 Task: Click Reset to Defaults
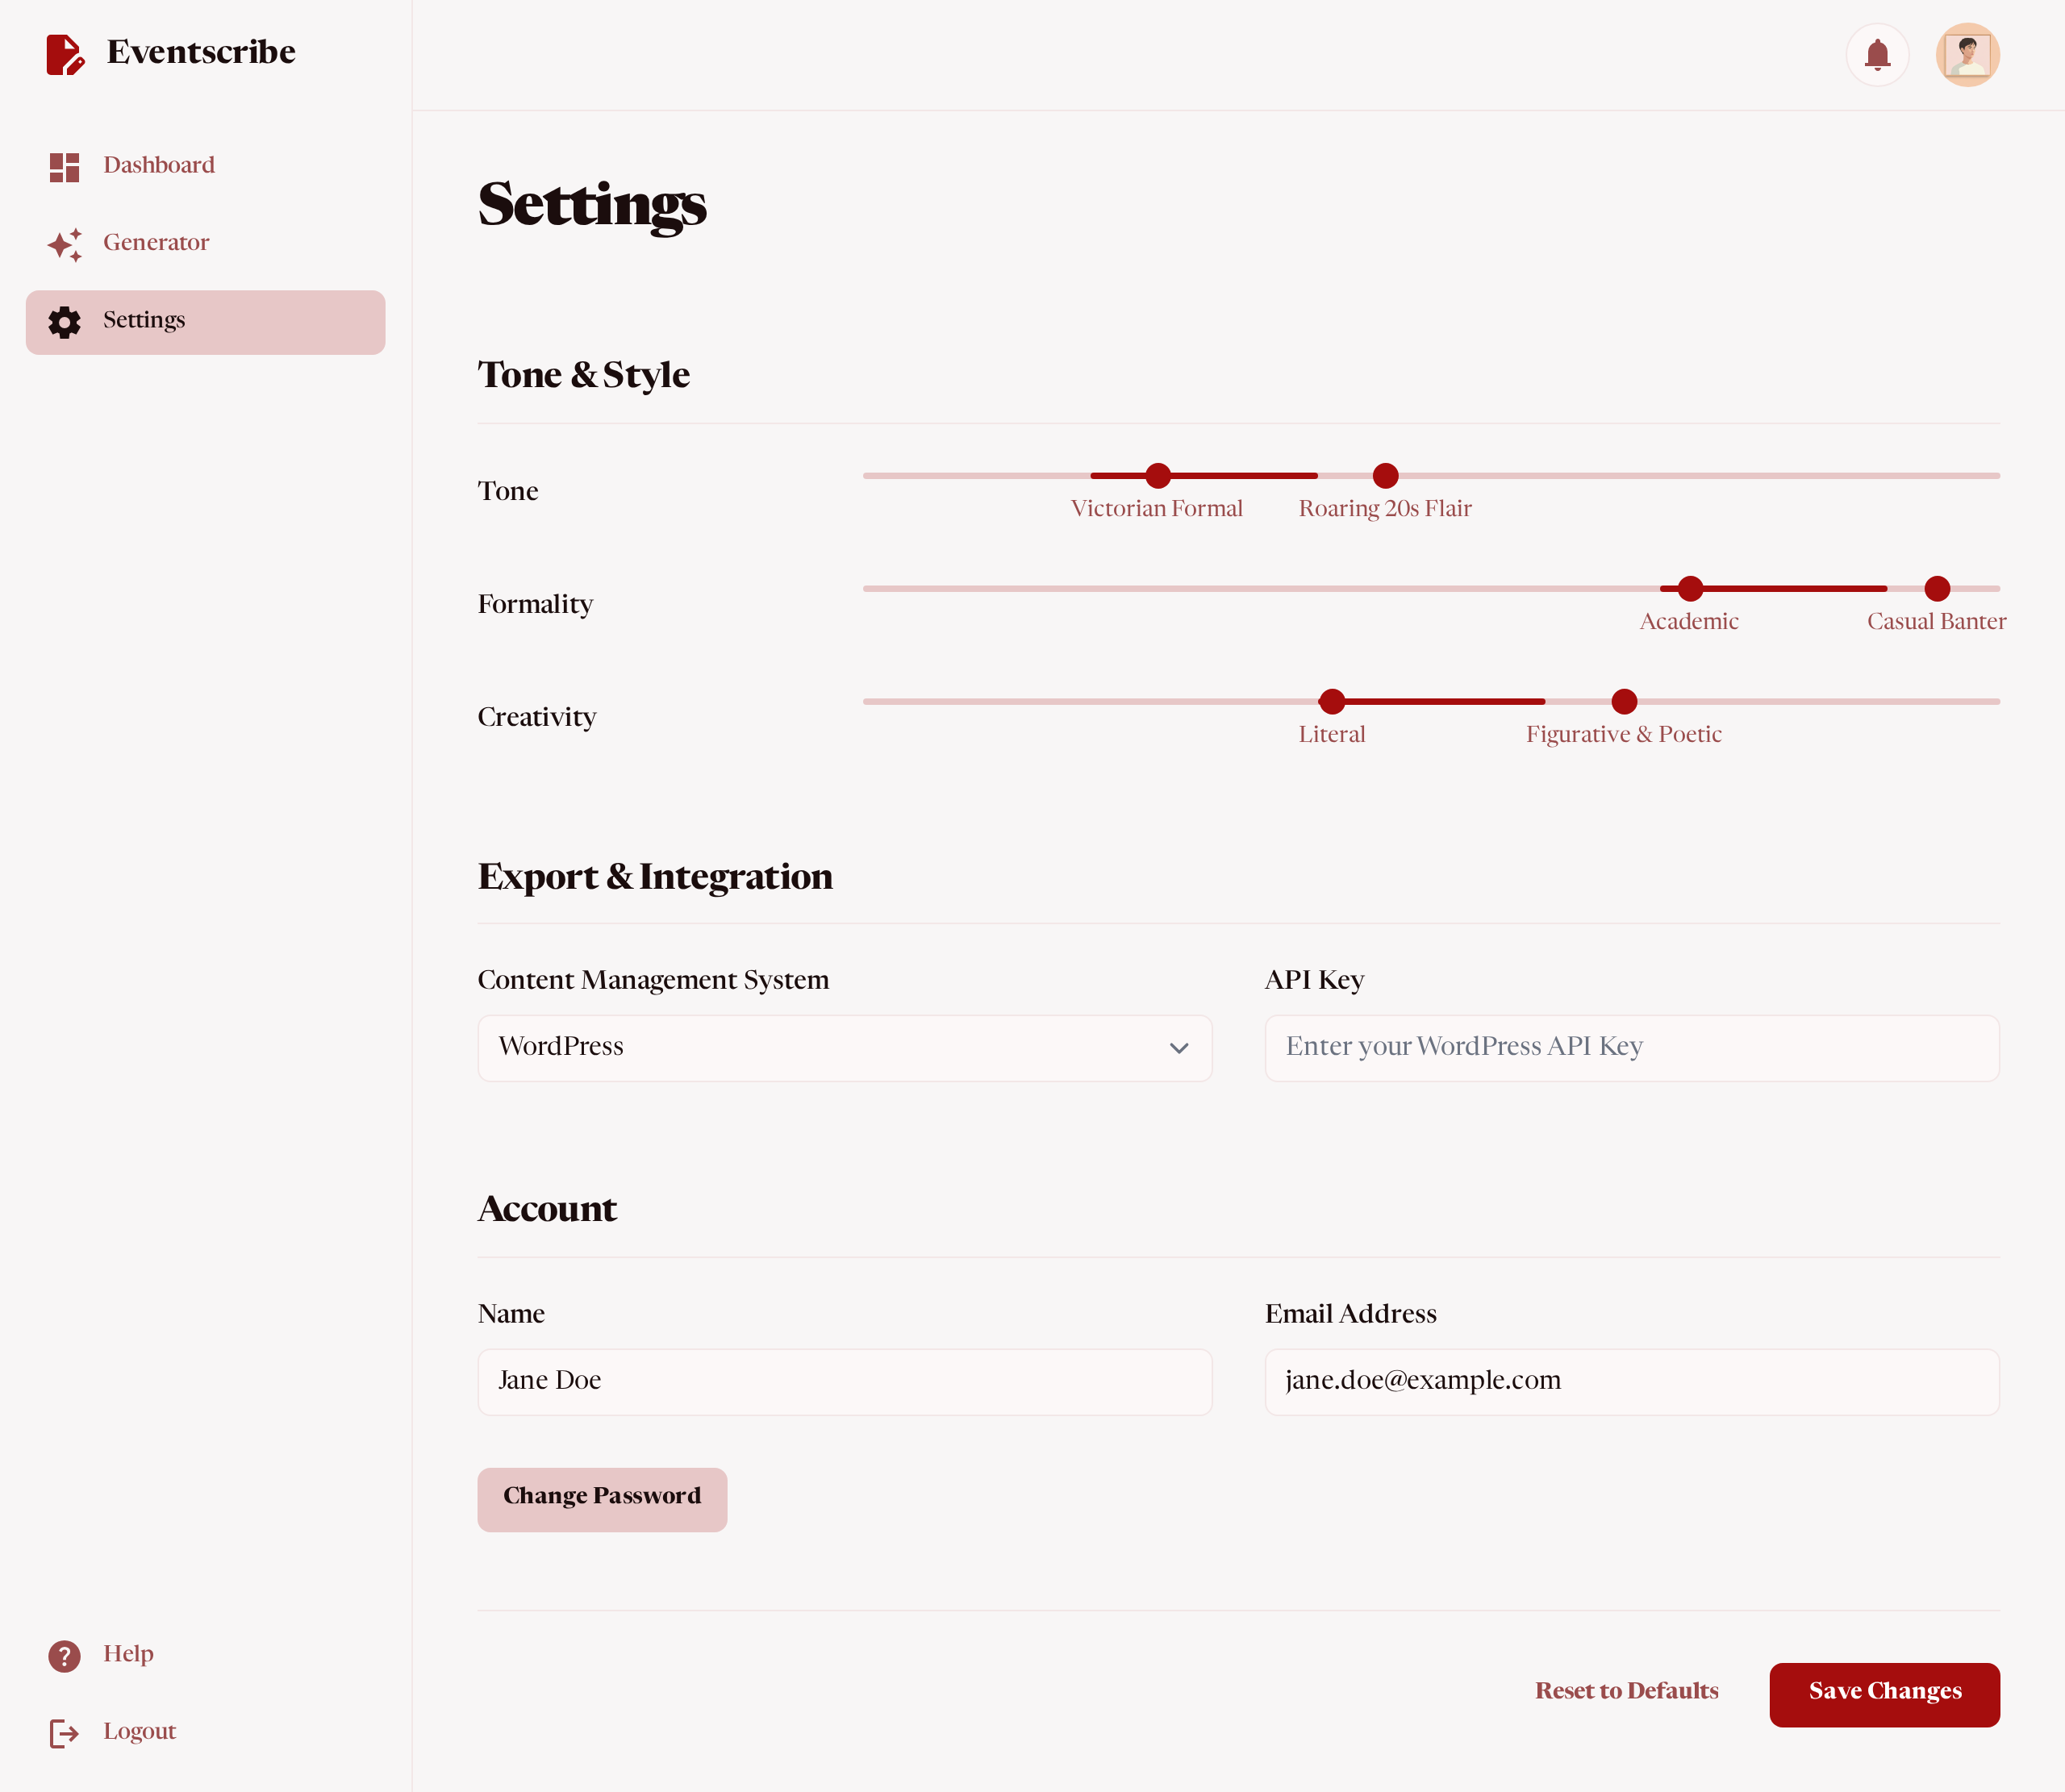[1626, 1690]
